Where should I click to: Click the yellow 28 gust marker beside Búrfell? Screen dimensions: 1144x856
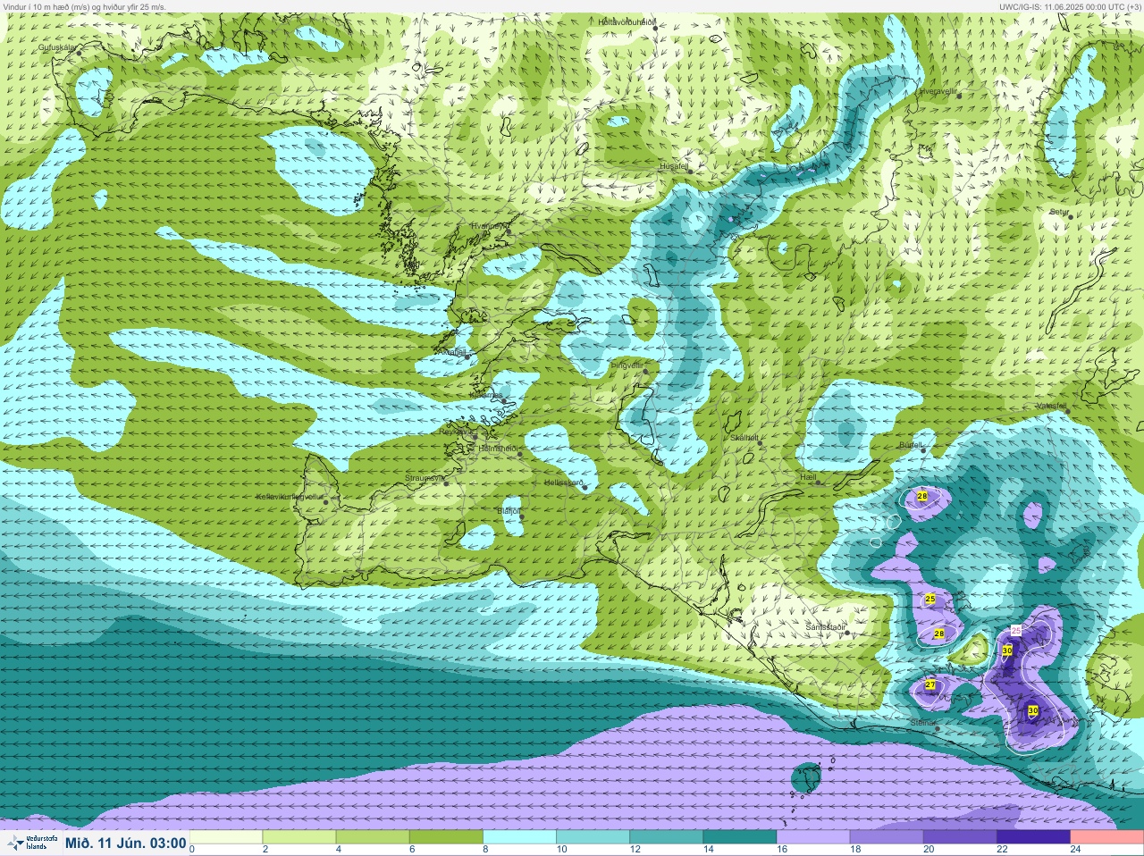click(922, 496)
